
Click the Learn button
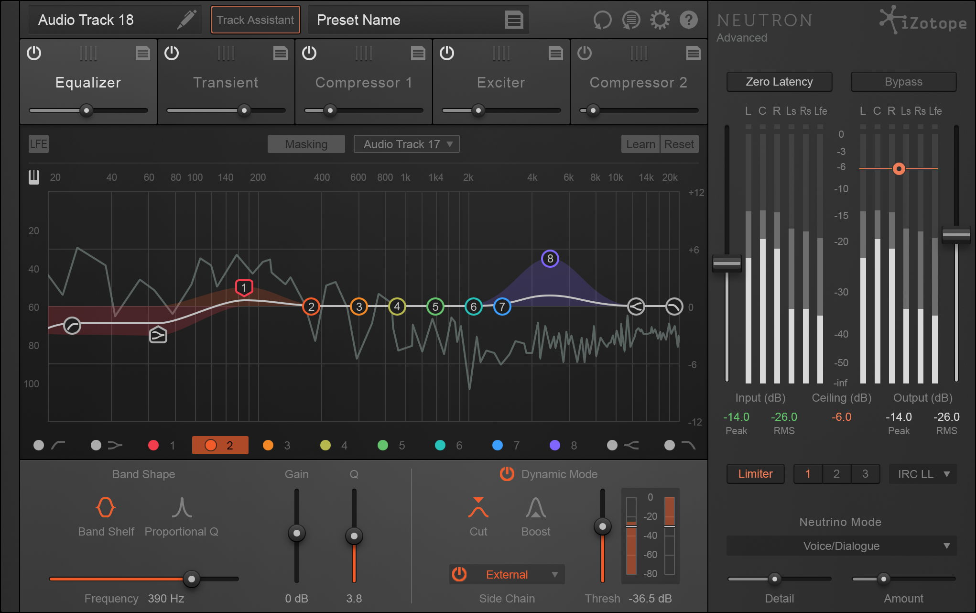(640, 144)
